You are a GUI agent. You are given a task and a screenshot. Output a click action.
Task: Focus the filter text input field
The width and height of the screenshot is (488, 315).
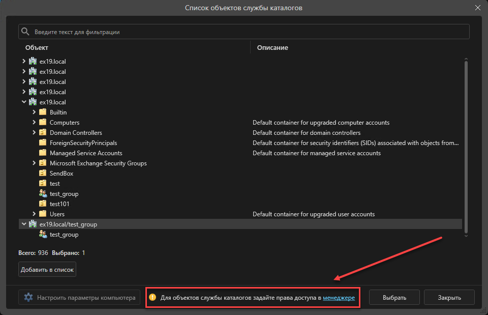click(249, 32)
